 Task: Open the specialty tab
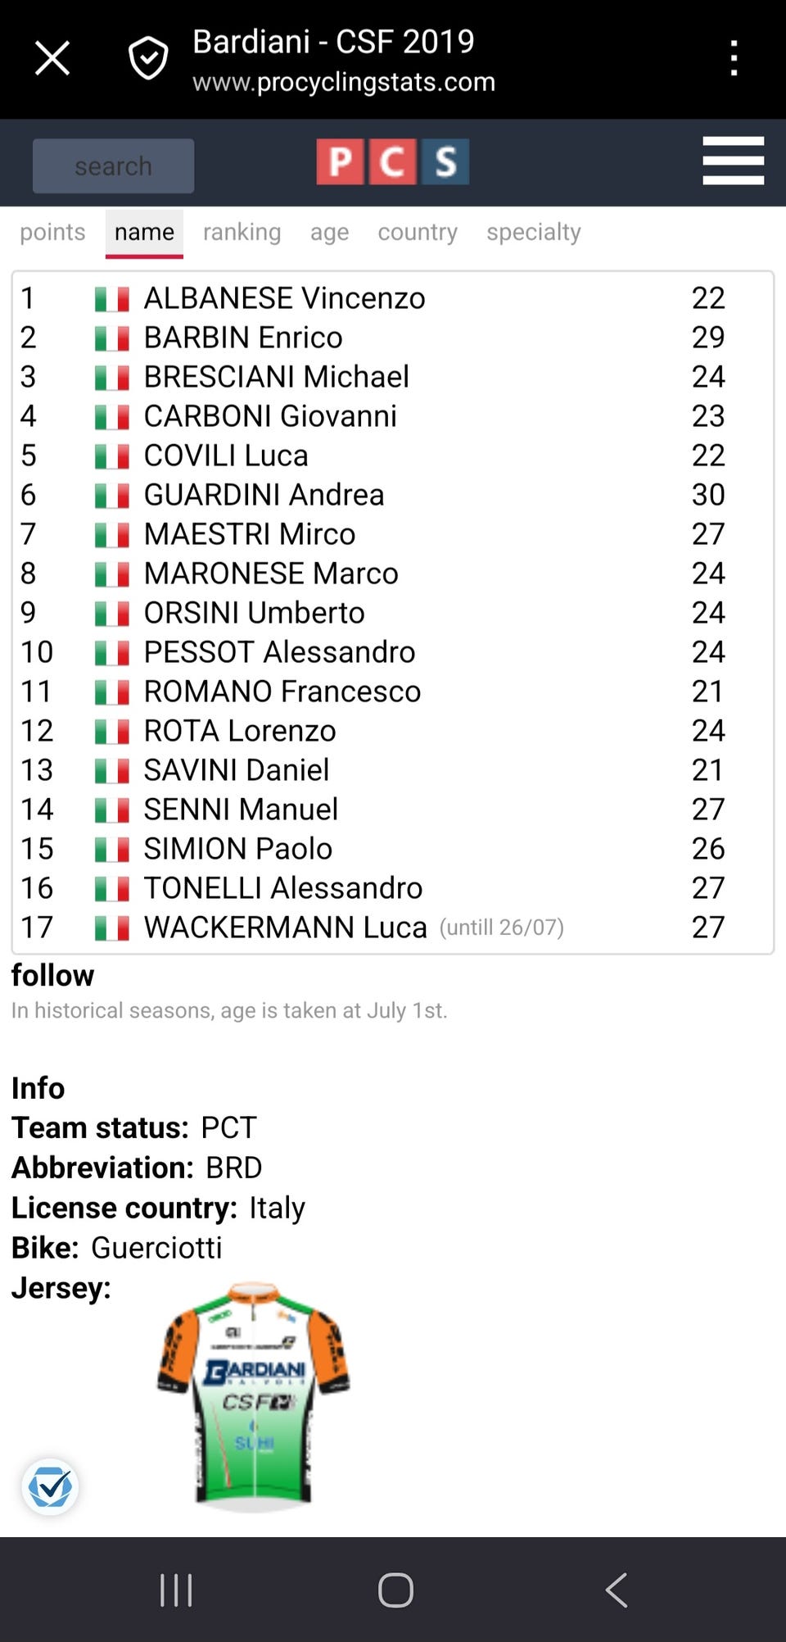point(534,232)
